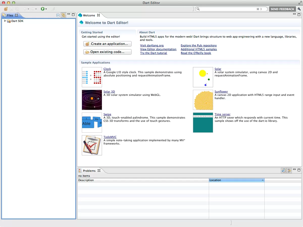Select the Files tab
The image size is (303, 227).
10,15
